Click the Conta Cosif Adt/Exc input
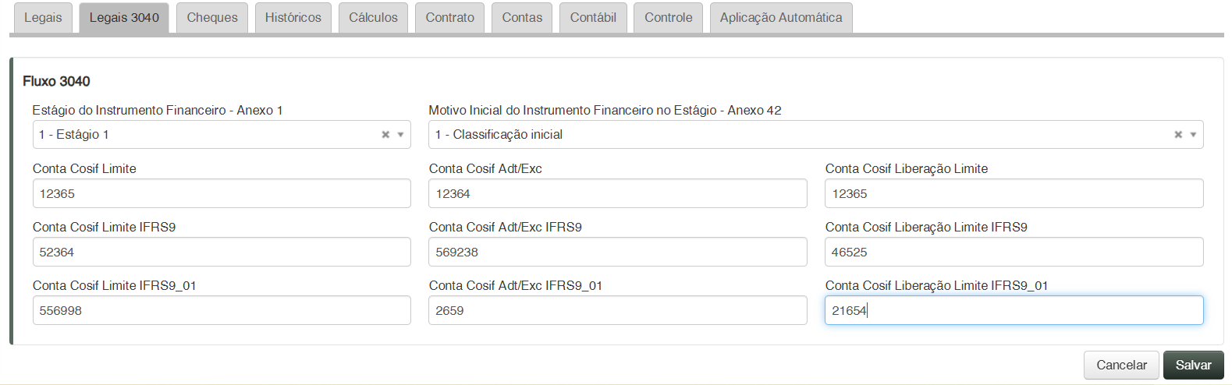The image size is (1232, 385). [617, 194]
